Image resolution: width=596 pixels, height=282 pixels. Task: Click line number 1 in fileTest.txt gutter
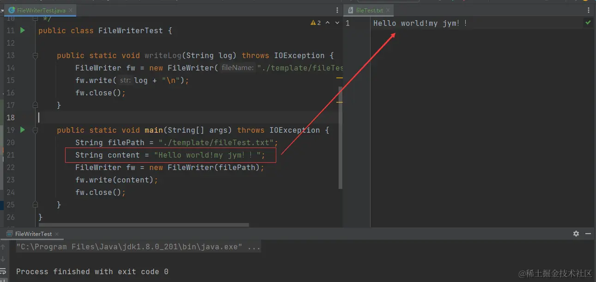(x=347, y=23)
